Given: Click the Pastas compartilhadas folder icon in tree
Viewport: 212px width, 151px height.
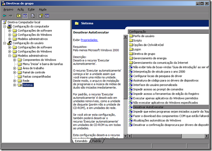Looking at the screenshot, I should [x=20, y=76].
